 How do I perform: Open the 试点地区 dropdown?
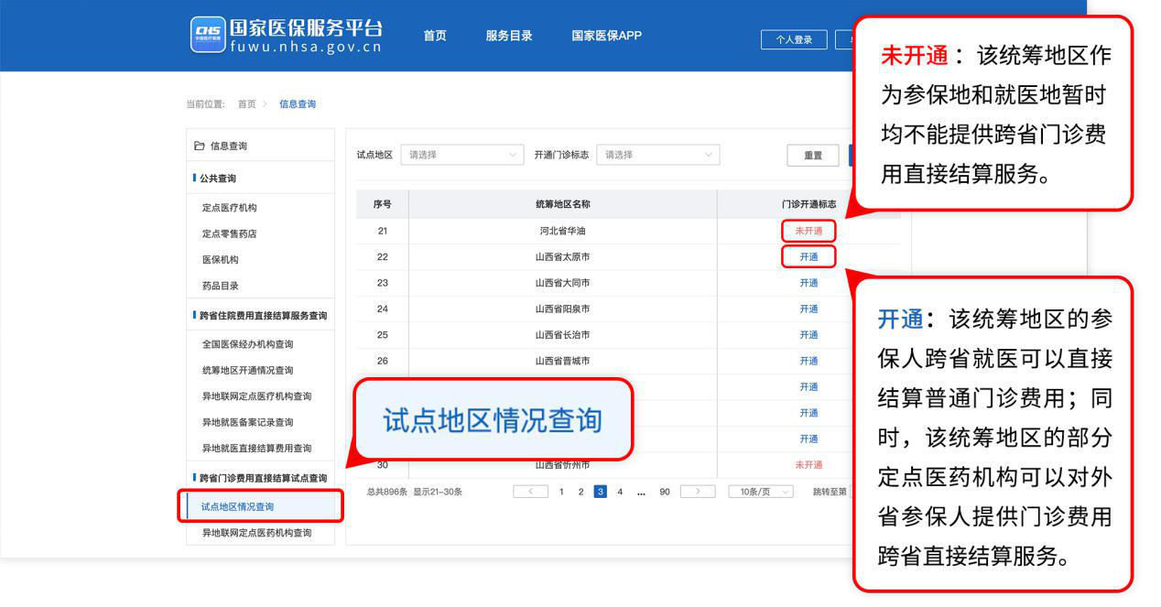click(461, 155)
